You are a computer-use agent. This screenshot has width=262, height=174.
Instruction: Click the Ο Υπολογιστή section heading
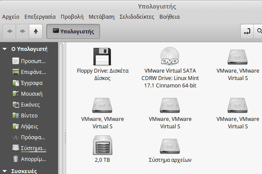click(x=29, y=49)
